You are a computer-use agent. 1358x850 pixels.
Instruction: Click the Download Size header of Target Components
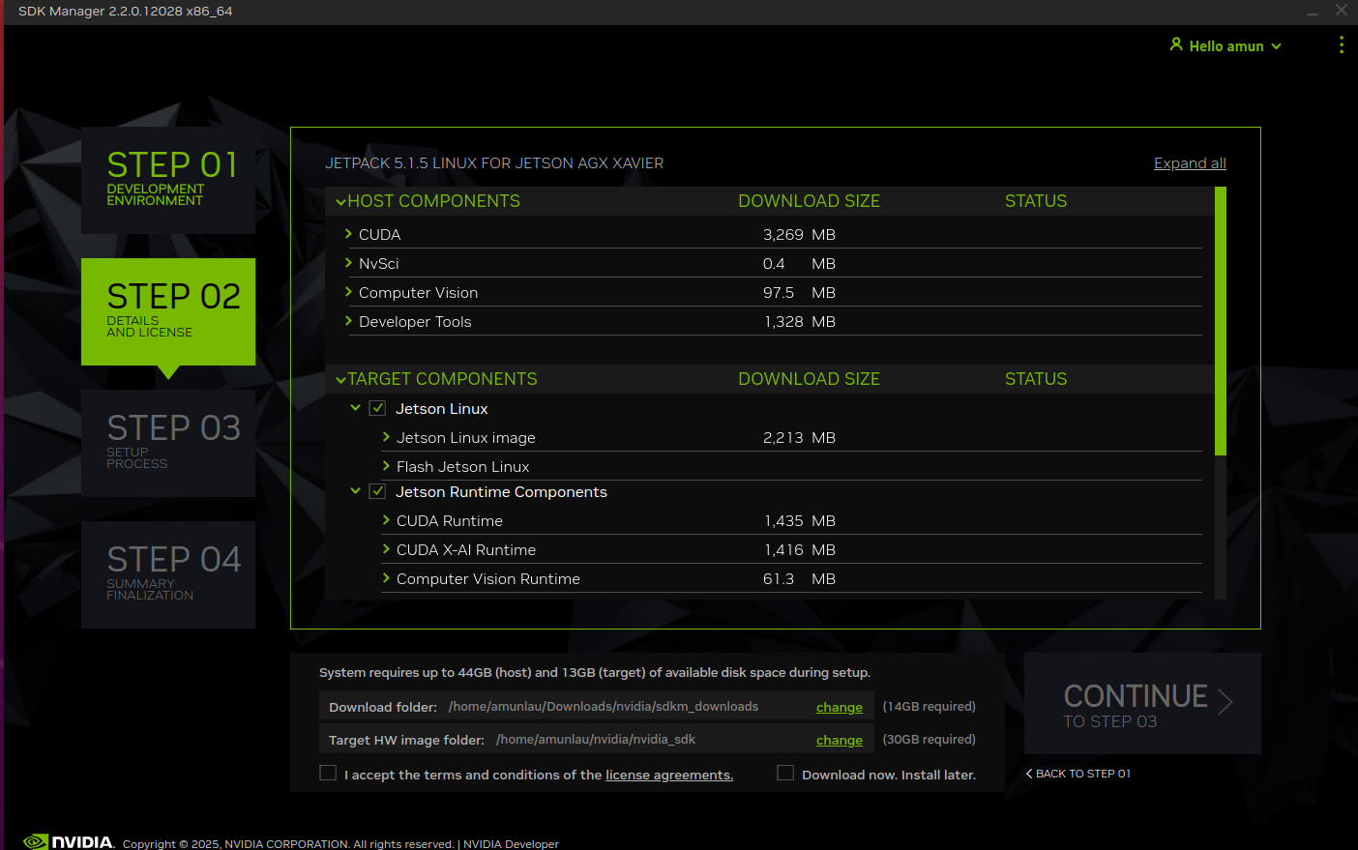point(809,379)
